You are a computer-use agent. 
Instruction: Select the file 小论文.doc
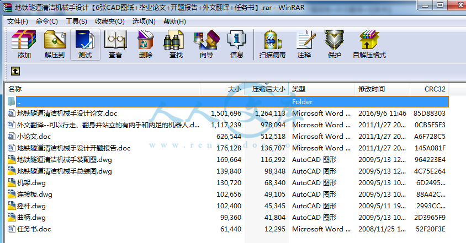(x=34, y=136)
